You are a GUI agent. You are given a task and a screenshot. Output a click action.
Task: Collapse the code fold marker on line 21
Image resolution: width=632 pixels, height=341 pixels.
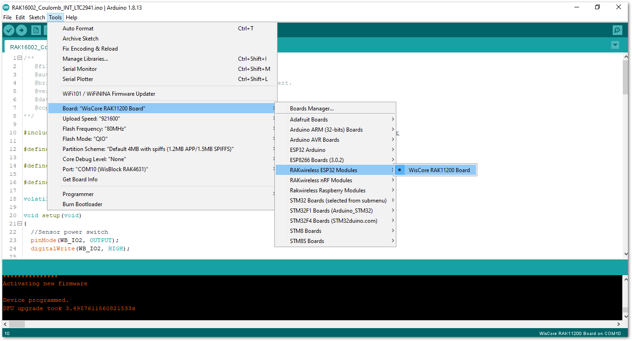click(19, 224)
